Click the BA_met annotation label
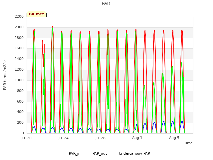Viewport: 213px width, 160px height. click(x=37, y=14)
